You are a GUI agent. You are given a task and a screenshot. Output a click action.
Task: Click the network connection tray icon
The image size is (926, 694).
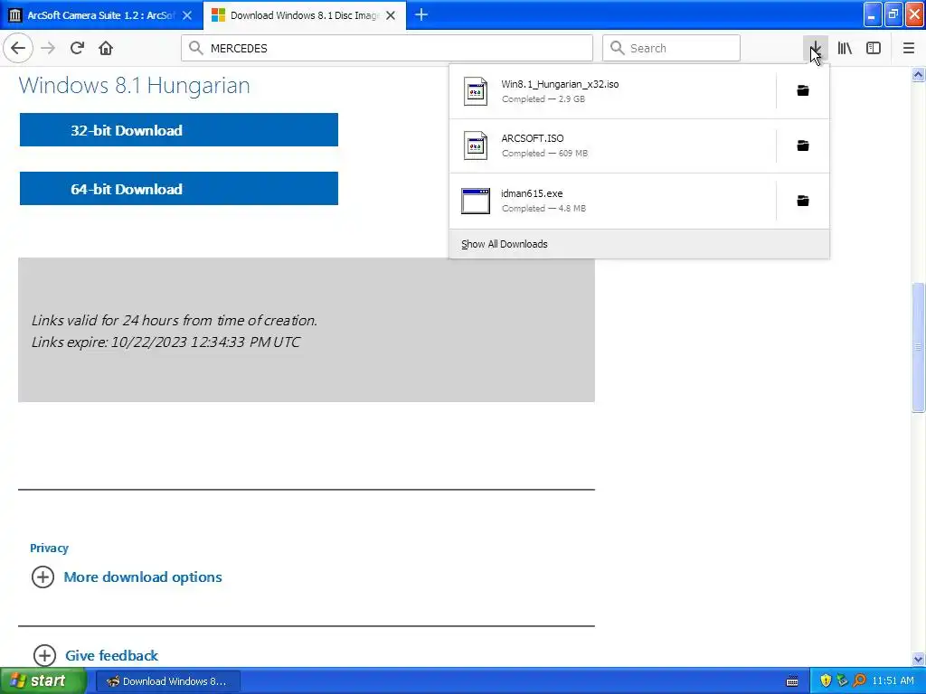coord(842,681)
